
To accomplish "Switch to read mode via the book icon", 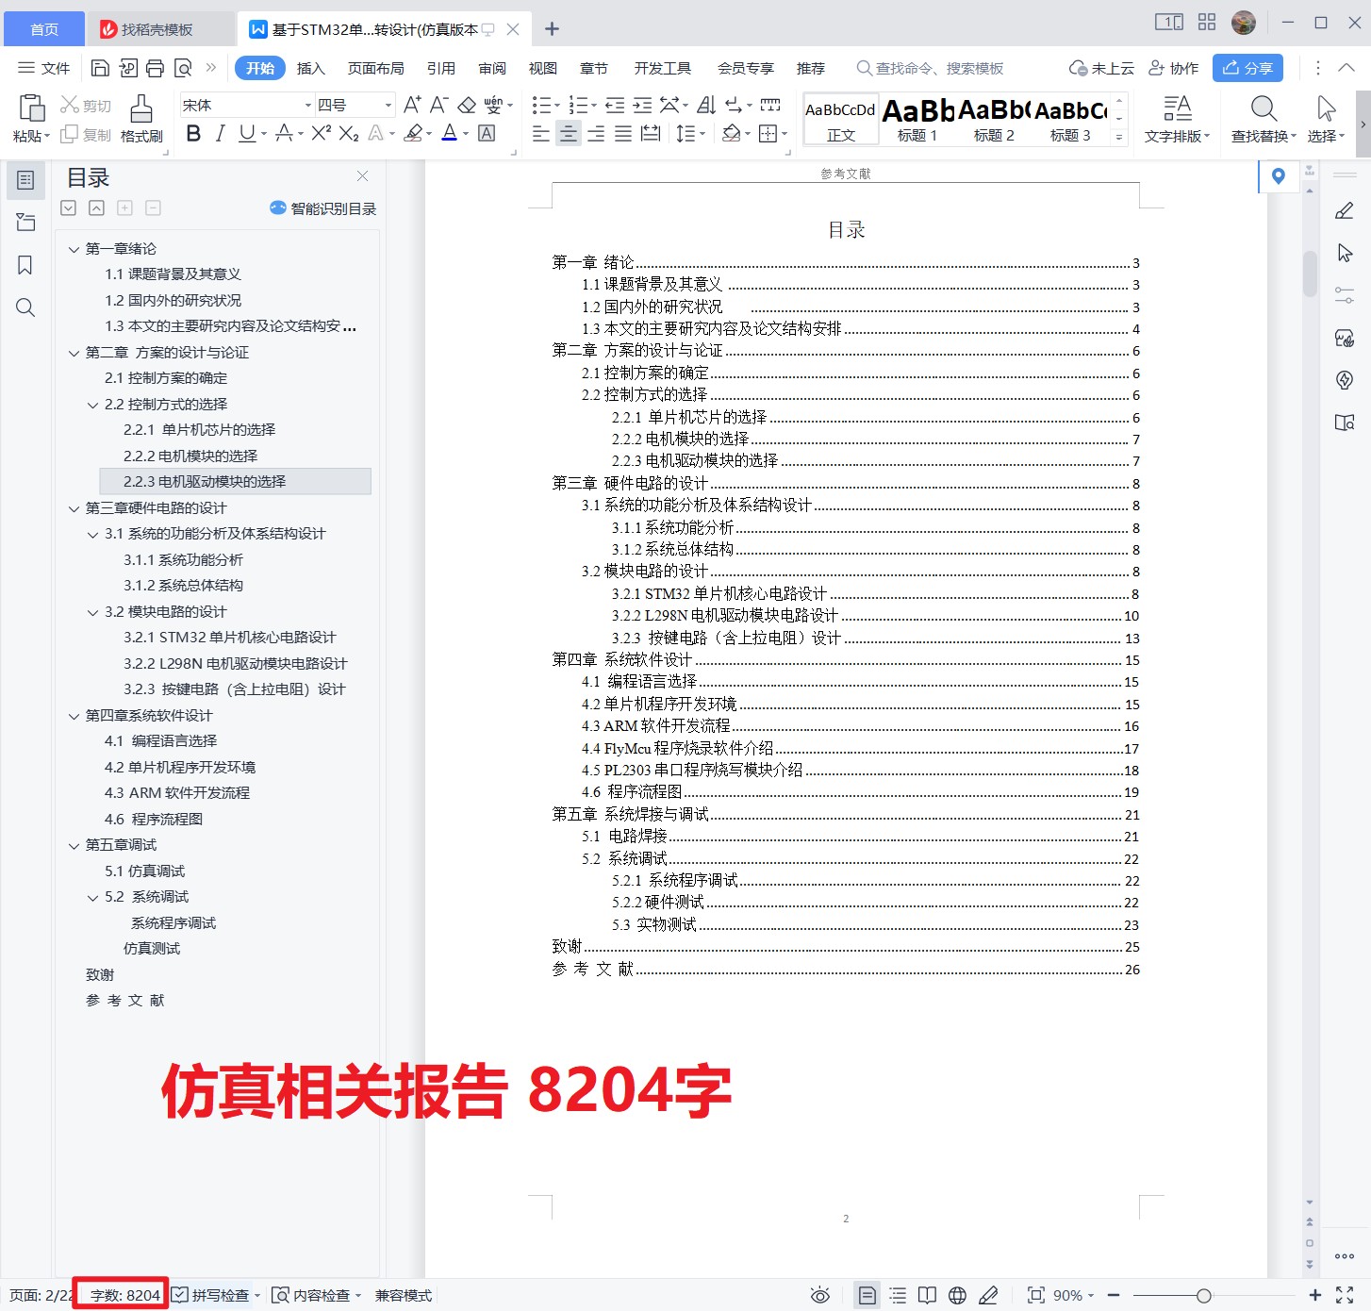I will [x=928, y=1295].
